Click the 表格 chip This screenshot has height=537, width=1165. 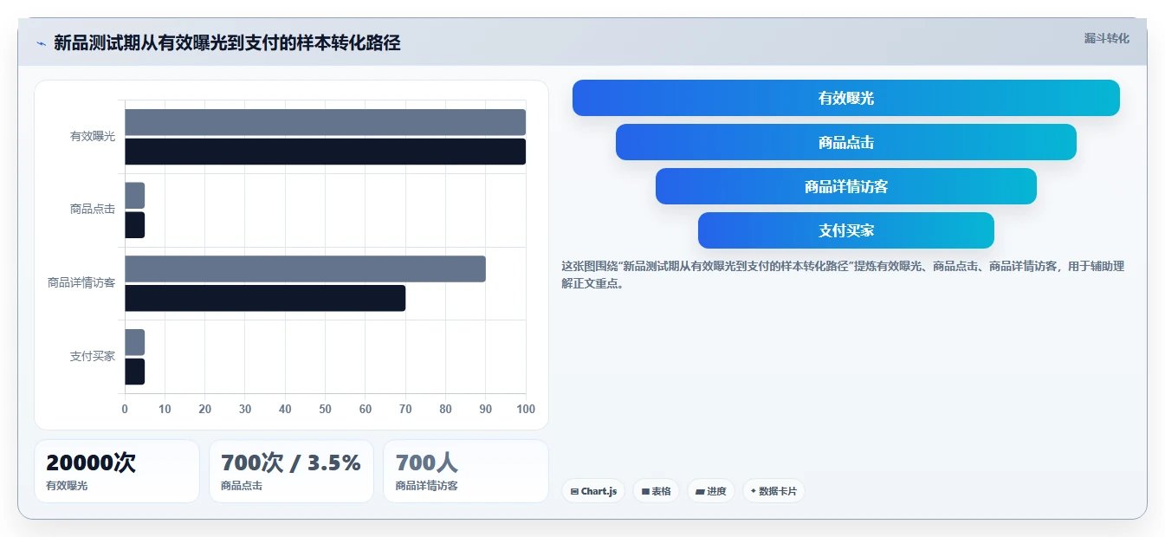(x=656, y=491)
